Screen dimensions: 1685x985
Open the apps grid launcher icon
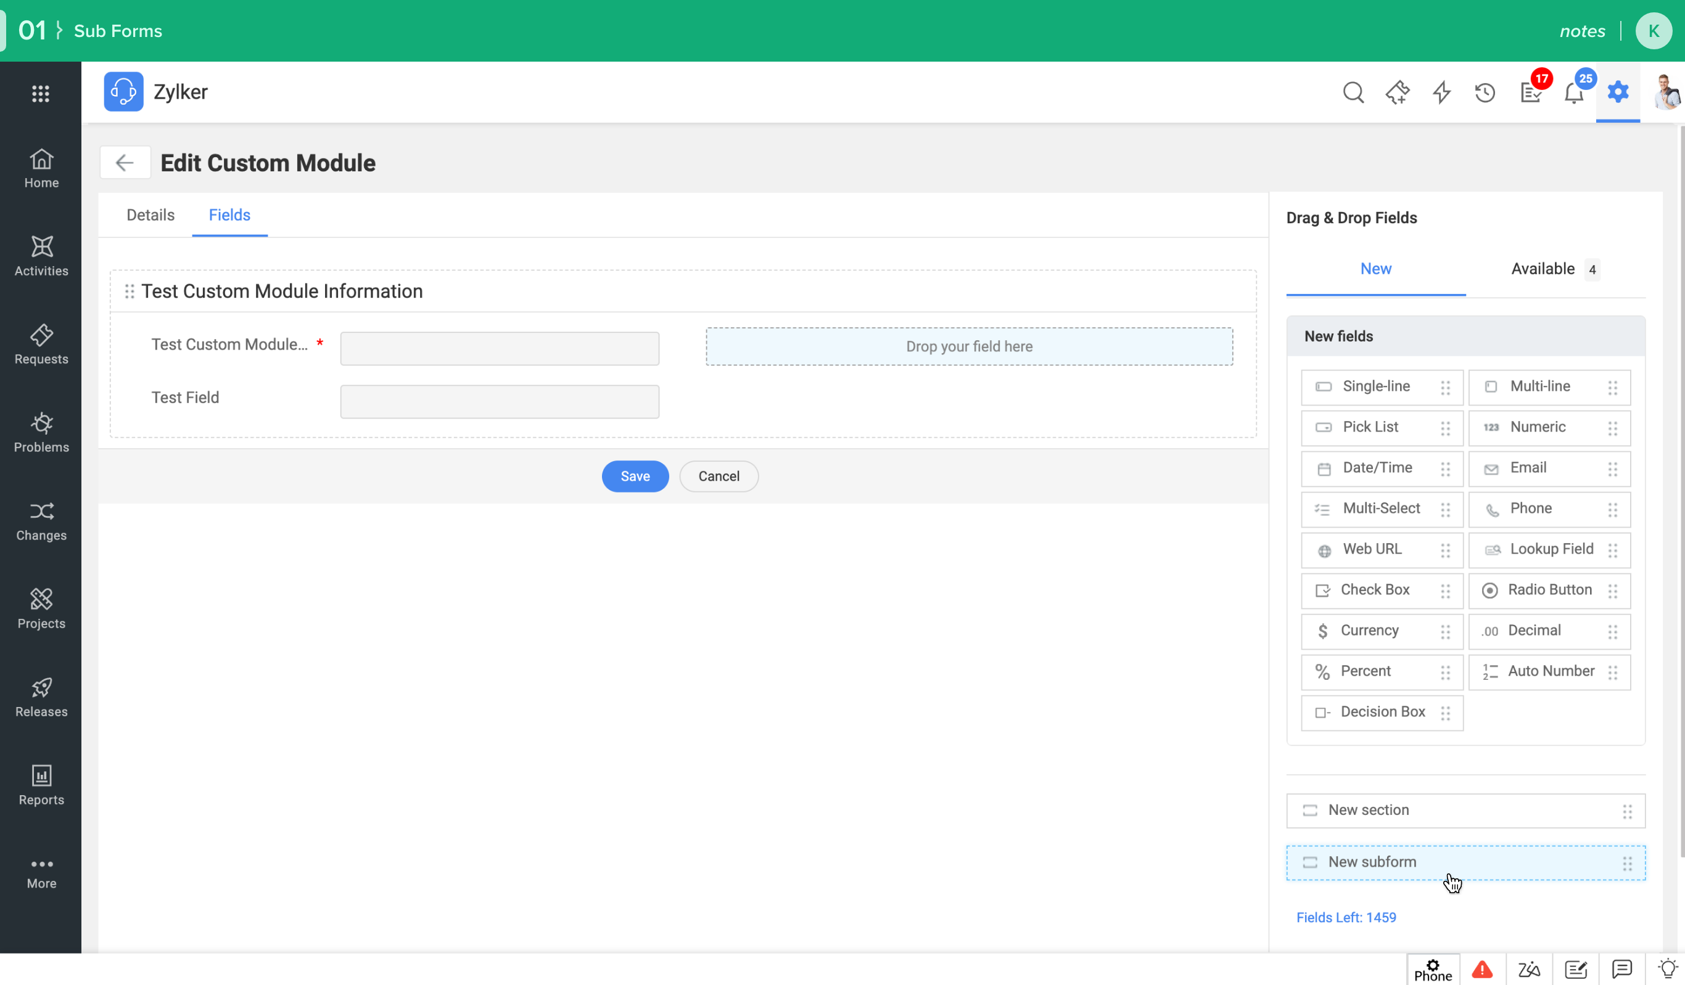tap(41, 94)
